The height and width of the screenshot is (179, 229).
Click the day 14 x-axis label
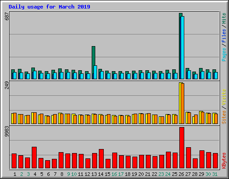(x=101, y=174)
